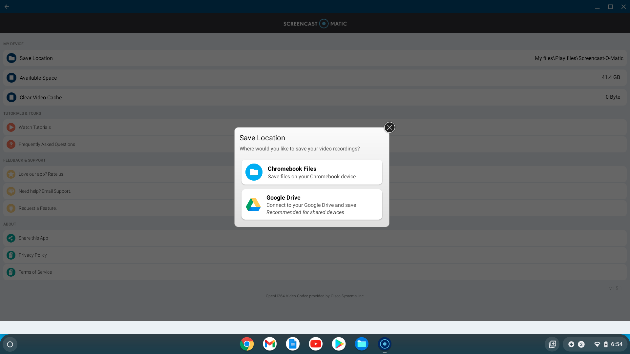
Task: Open the quick settings clock 6:54
Action: click(x=617, y=344)
